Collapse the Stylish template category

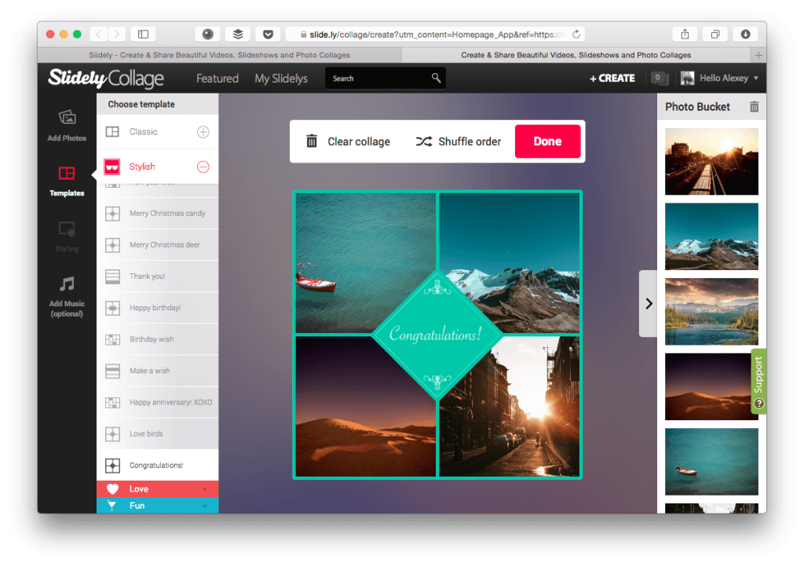click(203, 166)
